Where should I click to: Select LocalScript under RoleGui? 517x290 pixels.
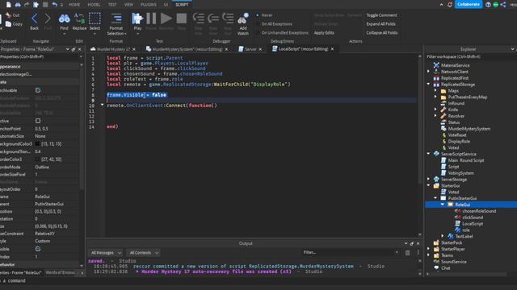(x=472, y=224)
